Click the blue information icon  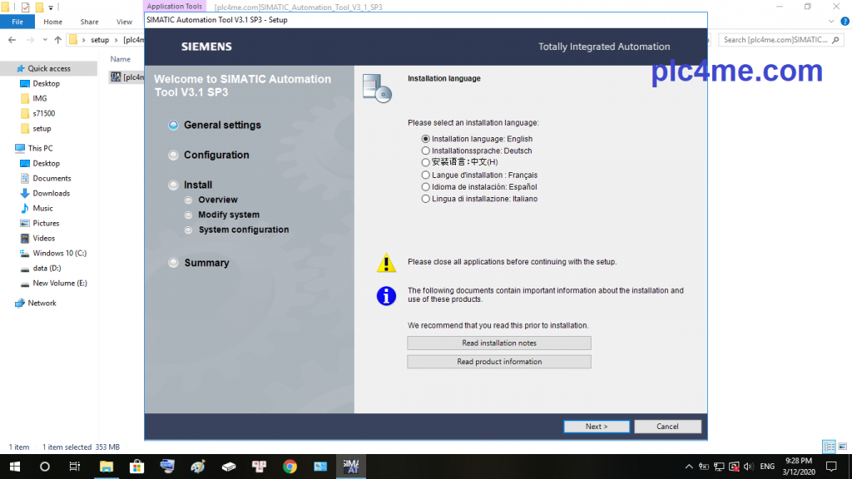pos(386,295)
